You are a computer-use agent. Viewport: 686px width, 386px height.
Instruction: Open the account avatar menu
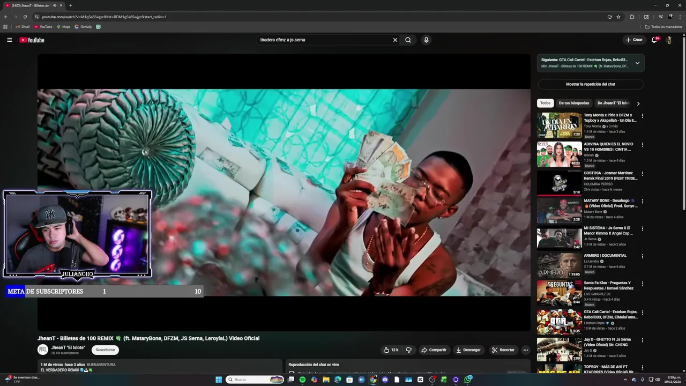click(669, 40)
